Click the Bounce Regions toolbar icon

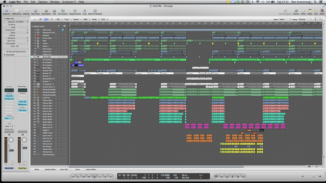[x=285, y=12]
